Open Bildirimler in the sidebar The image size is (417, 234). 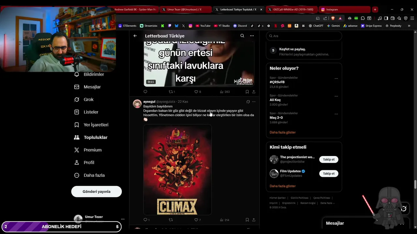[x=89, y=74]
